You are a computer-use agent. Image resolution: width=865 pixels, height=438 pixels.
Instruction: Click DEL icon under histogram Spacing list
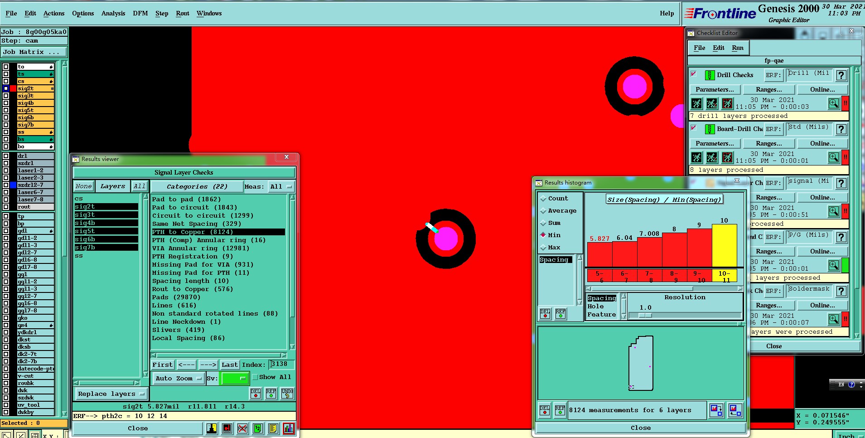coord(545,314)
